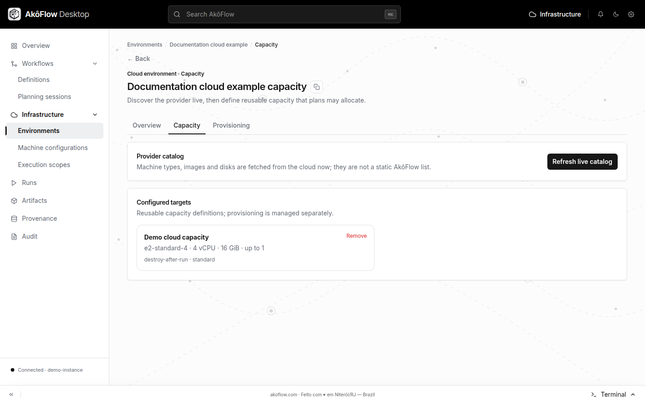
Task: Open Execution scopes
Action: [55, 165]
